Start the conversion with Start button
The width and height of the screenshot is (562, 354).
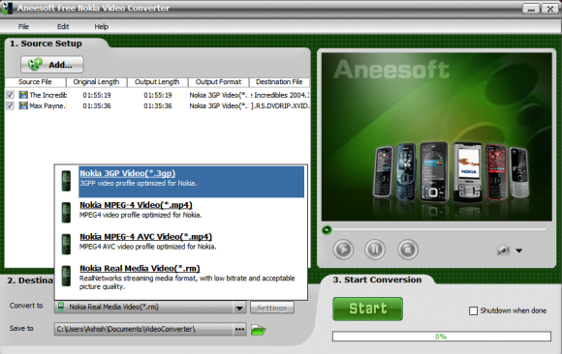[368, 309]
